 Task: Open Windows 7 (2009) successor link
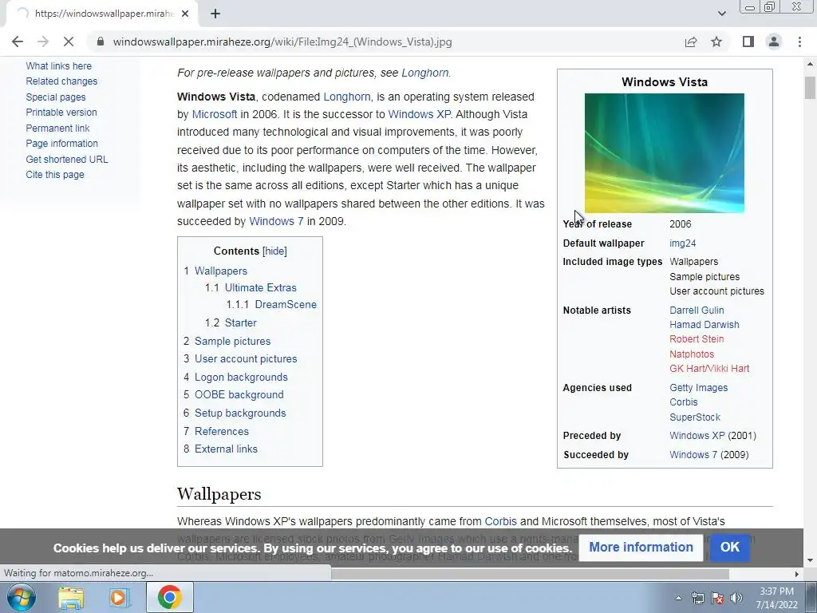pyautogui.click(x=693, y=455)
